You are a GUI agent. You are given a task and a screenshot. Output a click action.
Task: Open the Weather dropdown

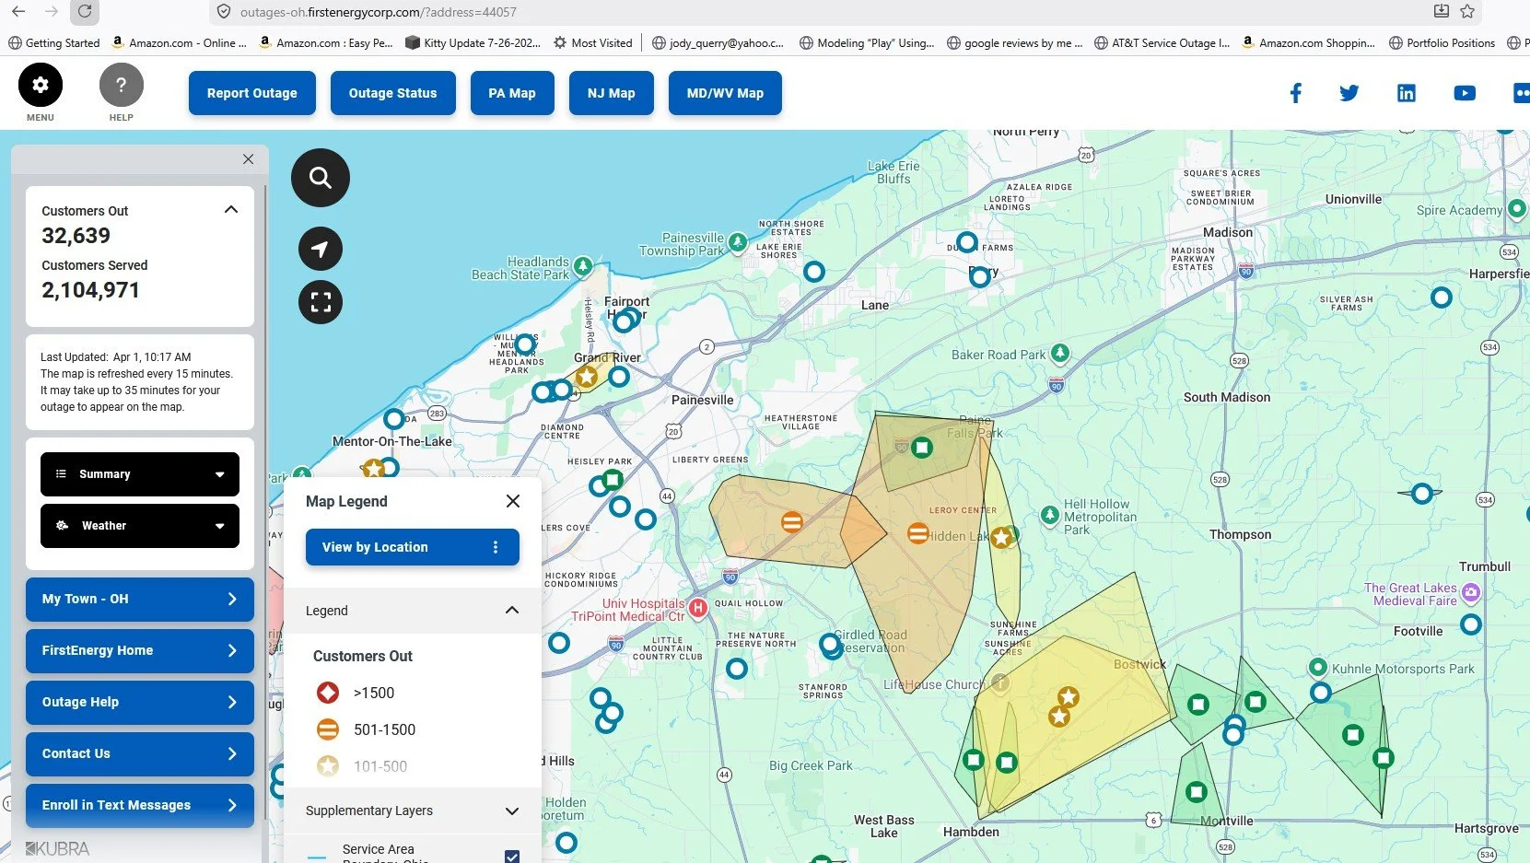click(x=140, y=526)
